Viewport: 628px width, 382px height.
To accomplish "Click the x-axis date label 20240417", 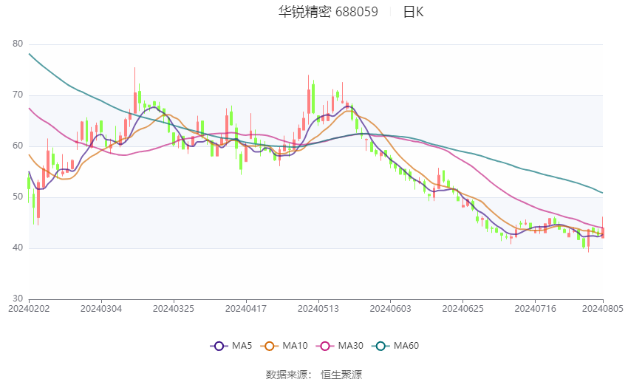I will pos(246,309).
